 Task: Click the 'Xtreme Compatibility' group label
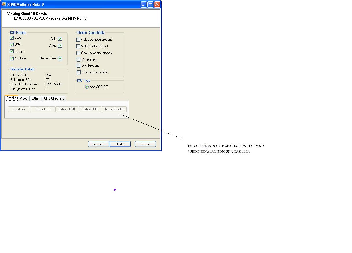[x=91, y=33]
